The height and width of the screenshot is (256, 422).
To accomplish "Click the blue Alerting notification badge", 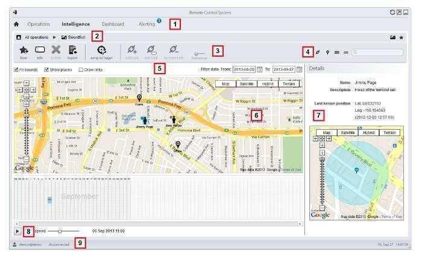I will pos(159,21).
